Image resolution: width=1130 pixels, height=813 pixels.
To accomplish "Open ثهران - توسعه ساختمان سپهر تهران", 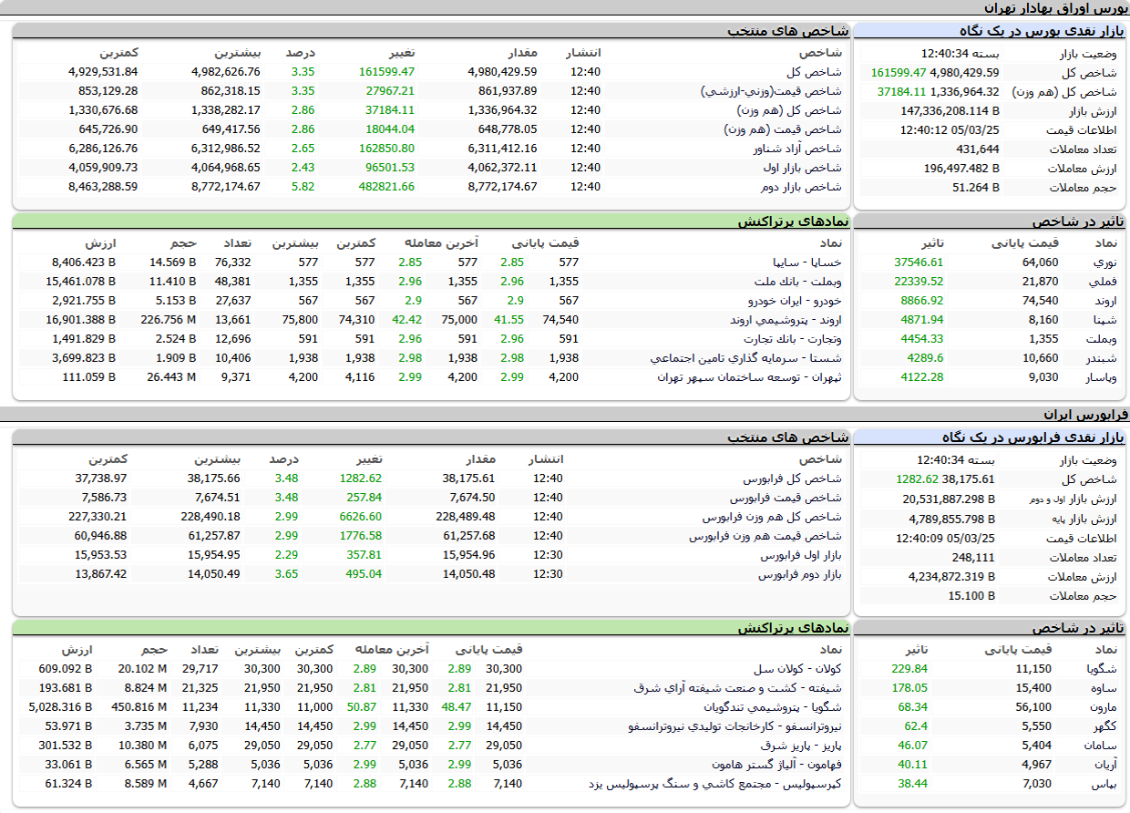I will (750, 377).
